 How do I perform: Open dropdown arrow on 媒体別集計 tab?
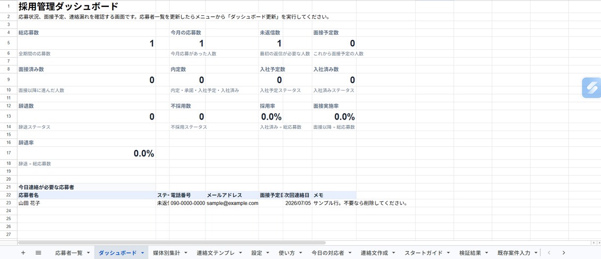[x=186, y=253]
